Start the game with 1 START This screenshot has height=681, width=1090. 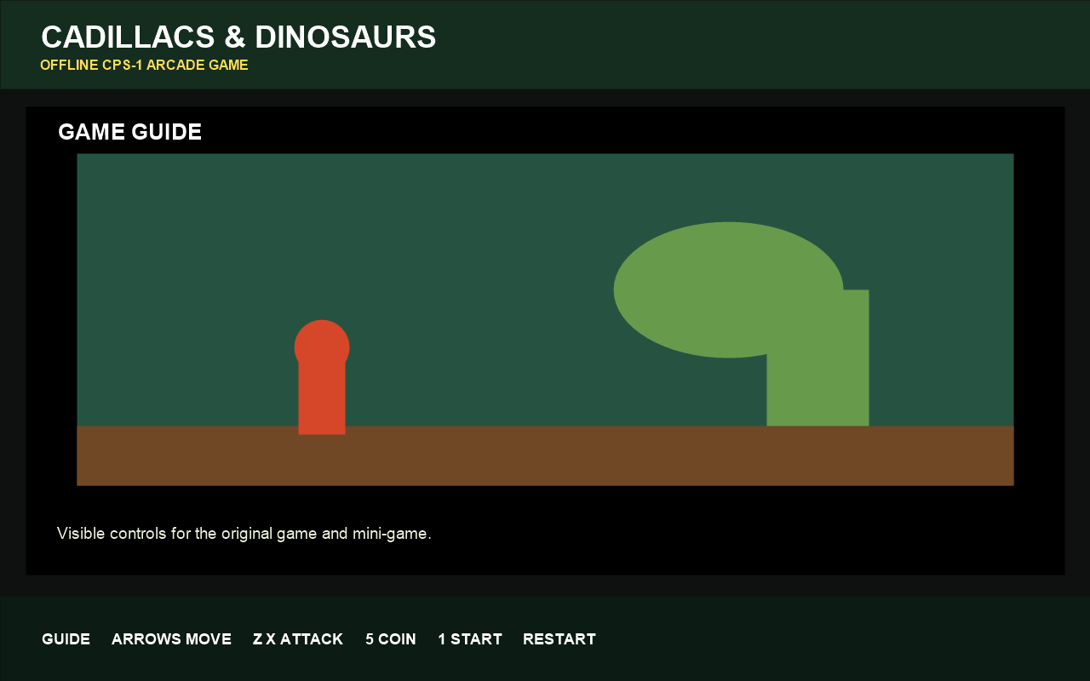[470, 639]
